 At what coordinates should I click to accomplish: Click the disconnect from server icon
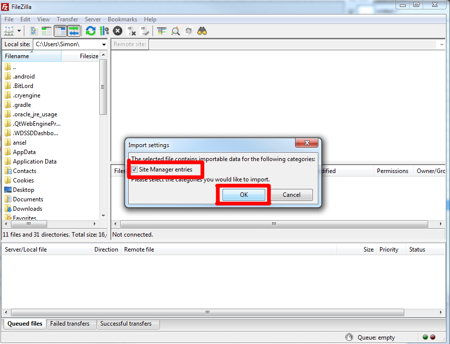tap(131, 31)
